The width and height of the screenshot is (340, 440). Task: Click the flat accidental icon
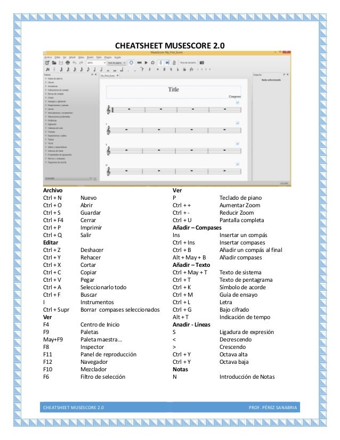(177, 69)
